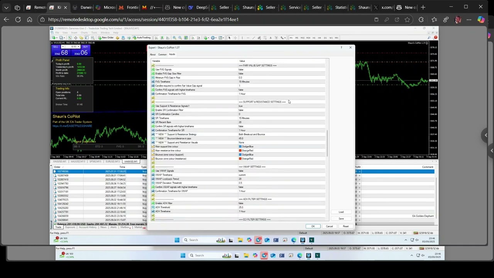The height and width of the screenshot is (278, 494).
Task: Select Confirmation Timeframe for SR value
Action: click(242, 130)
